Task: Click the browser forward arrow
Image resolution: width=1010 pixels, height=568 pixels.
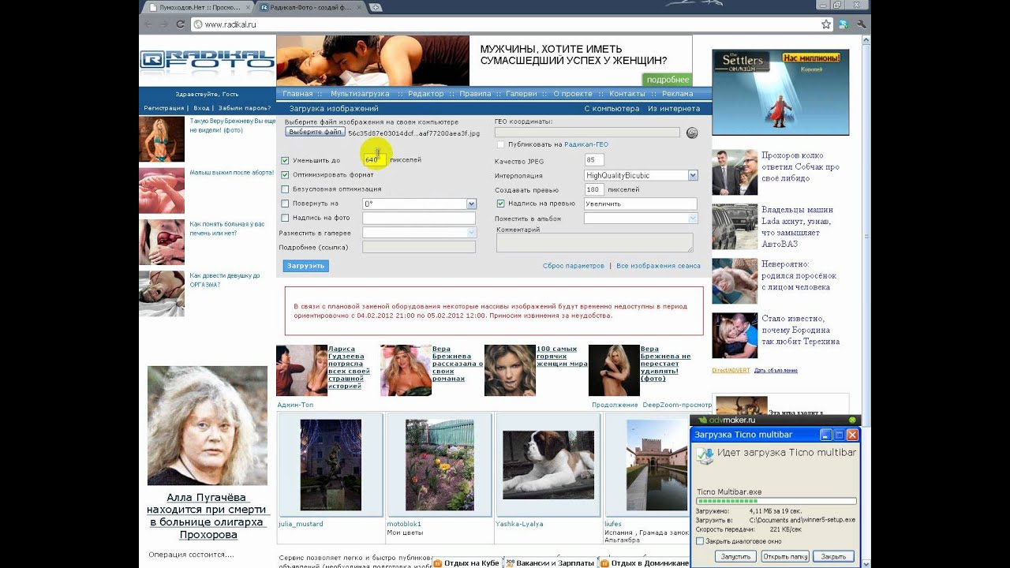Action: 164,24
